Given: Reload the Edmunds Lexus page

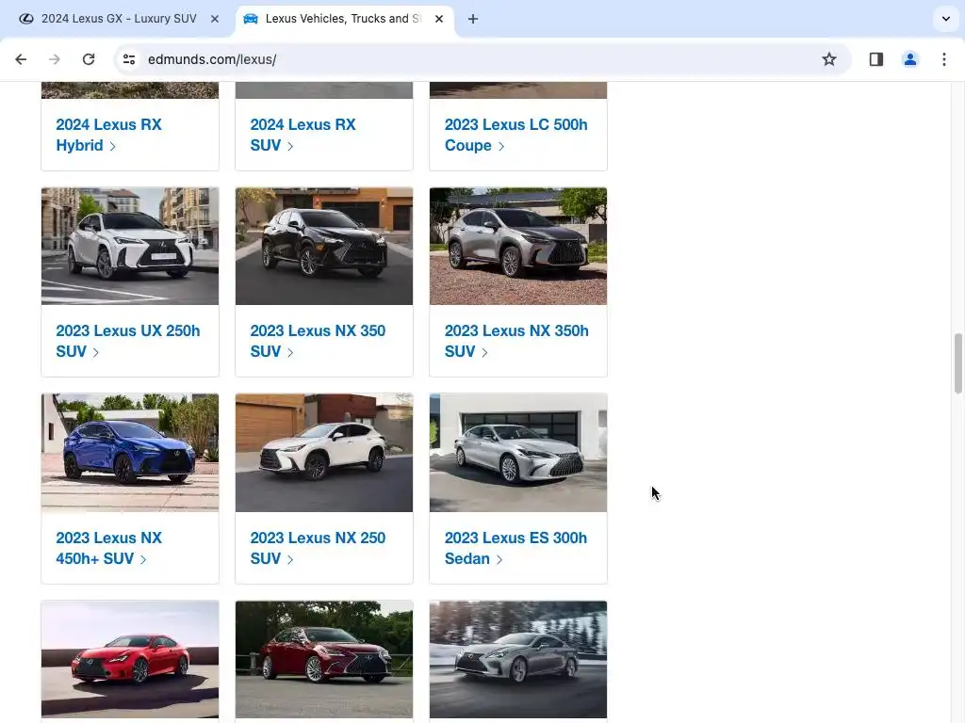Looking at the screenshot, I should (x=89, y=59).
